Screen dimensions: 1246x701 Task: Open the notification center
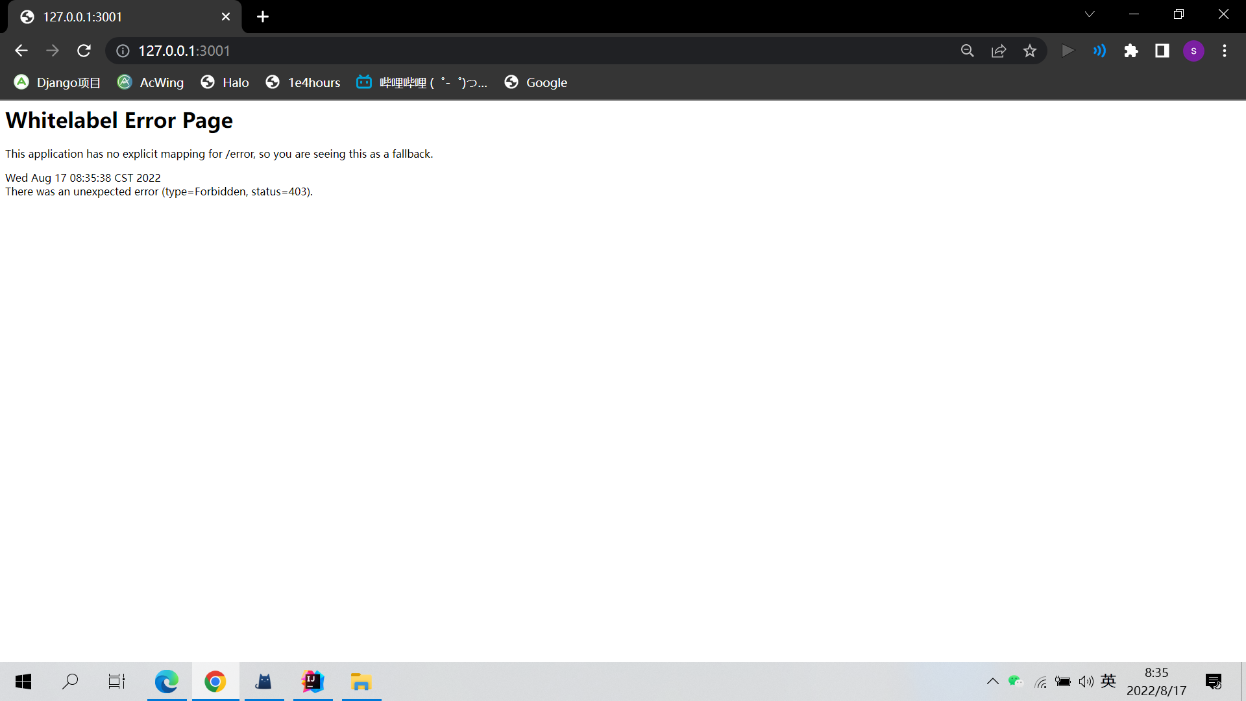(1214, 682)
